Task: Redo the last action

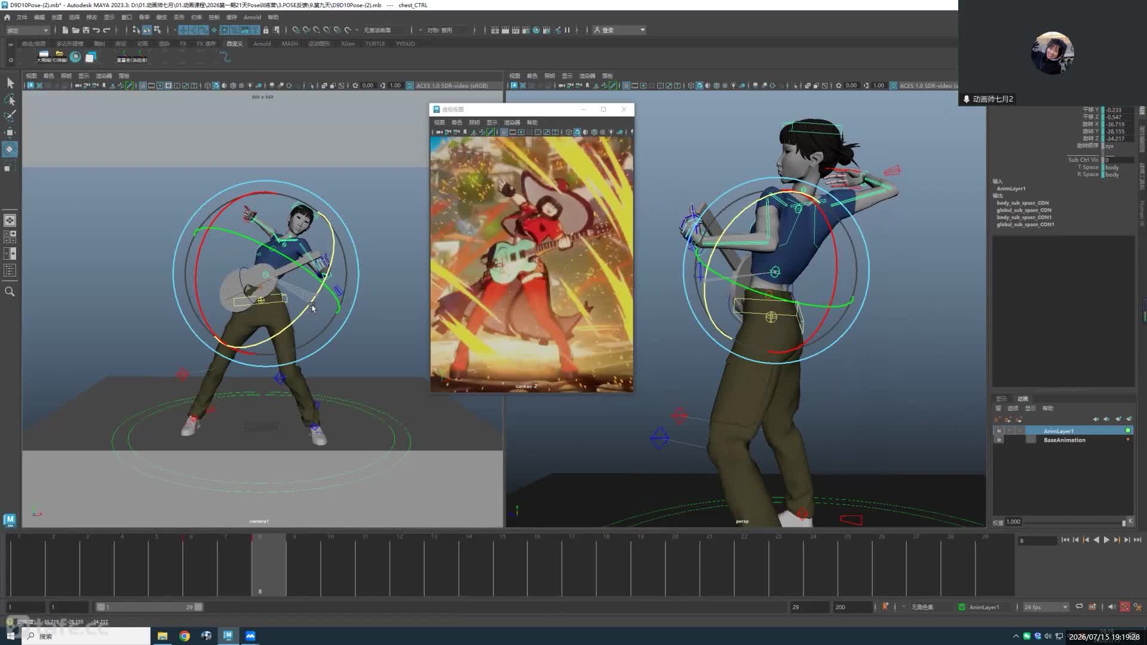Action: point(107,30)
